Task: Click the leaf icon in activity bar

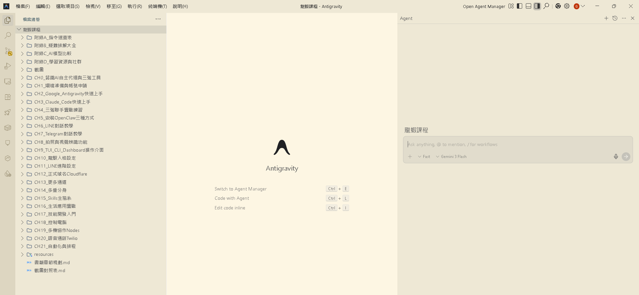Action: tap(8, 174)
